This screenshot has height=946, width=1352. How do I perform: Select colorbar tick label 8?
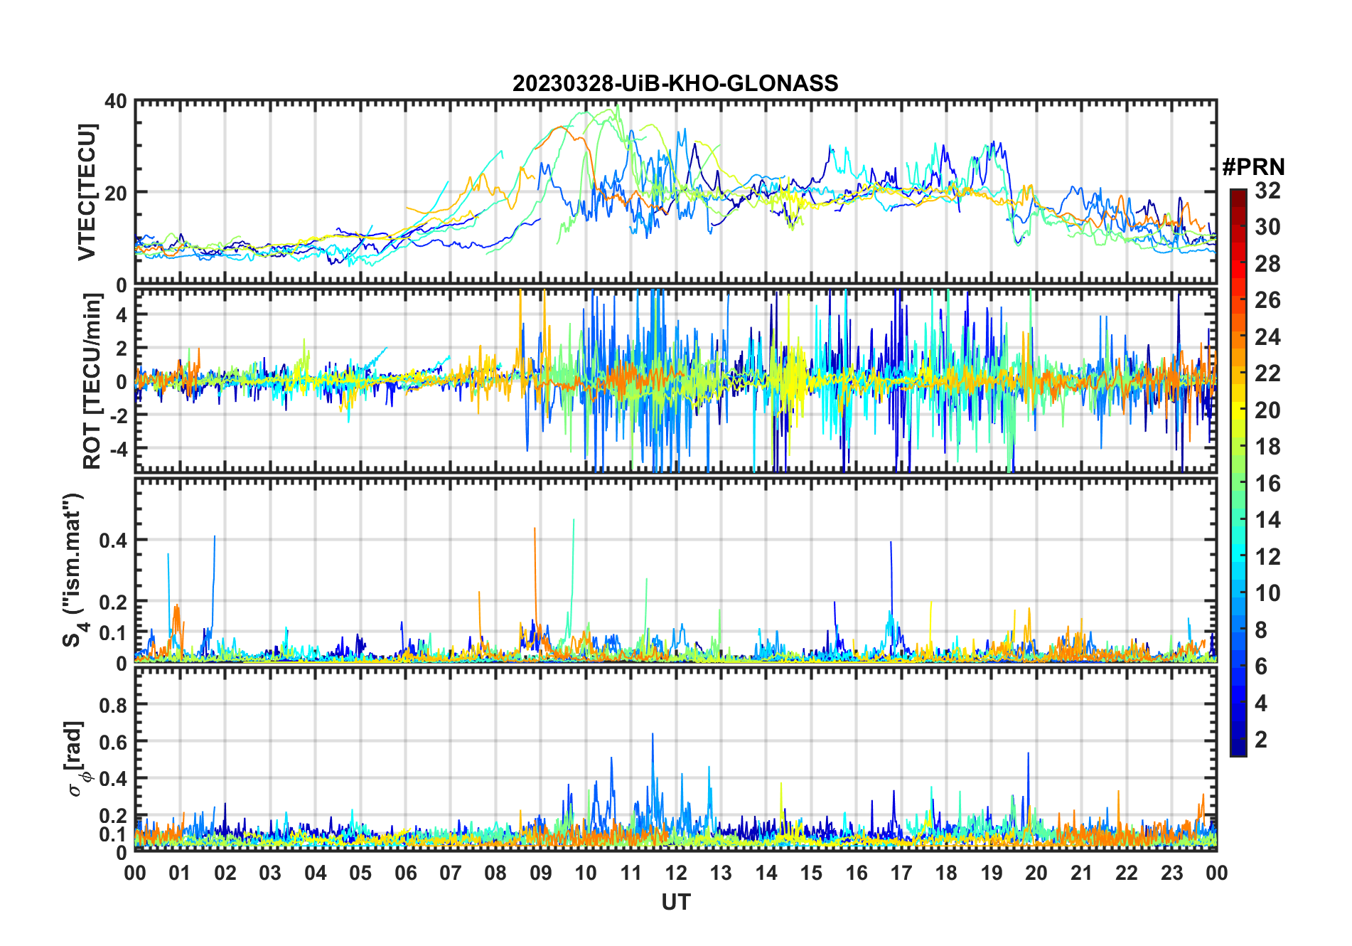pos(1261,629)
